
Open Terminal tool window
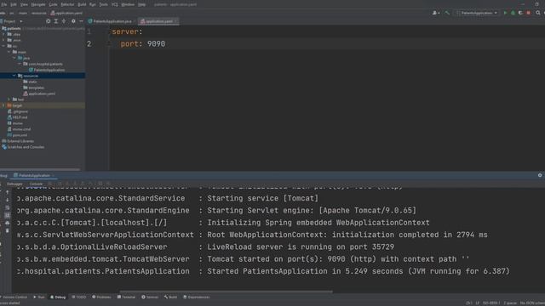click(x=126, y=297)
